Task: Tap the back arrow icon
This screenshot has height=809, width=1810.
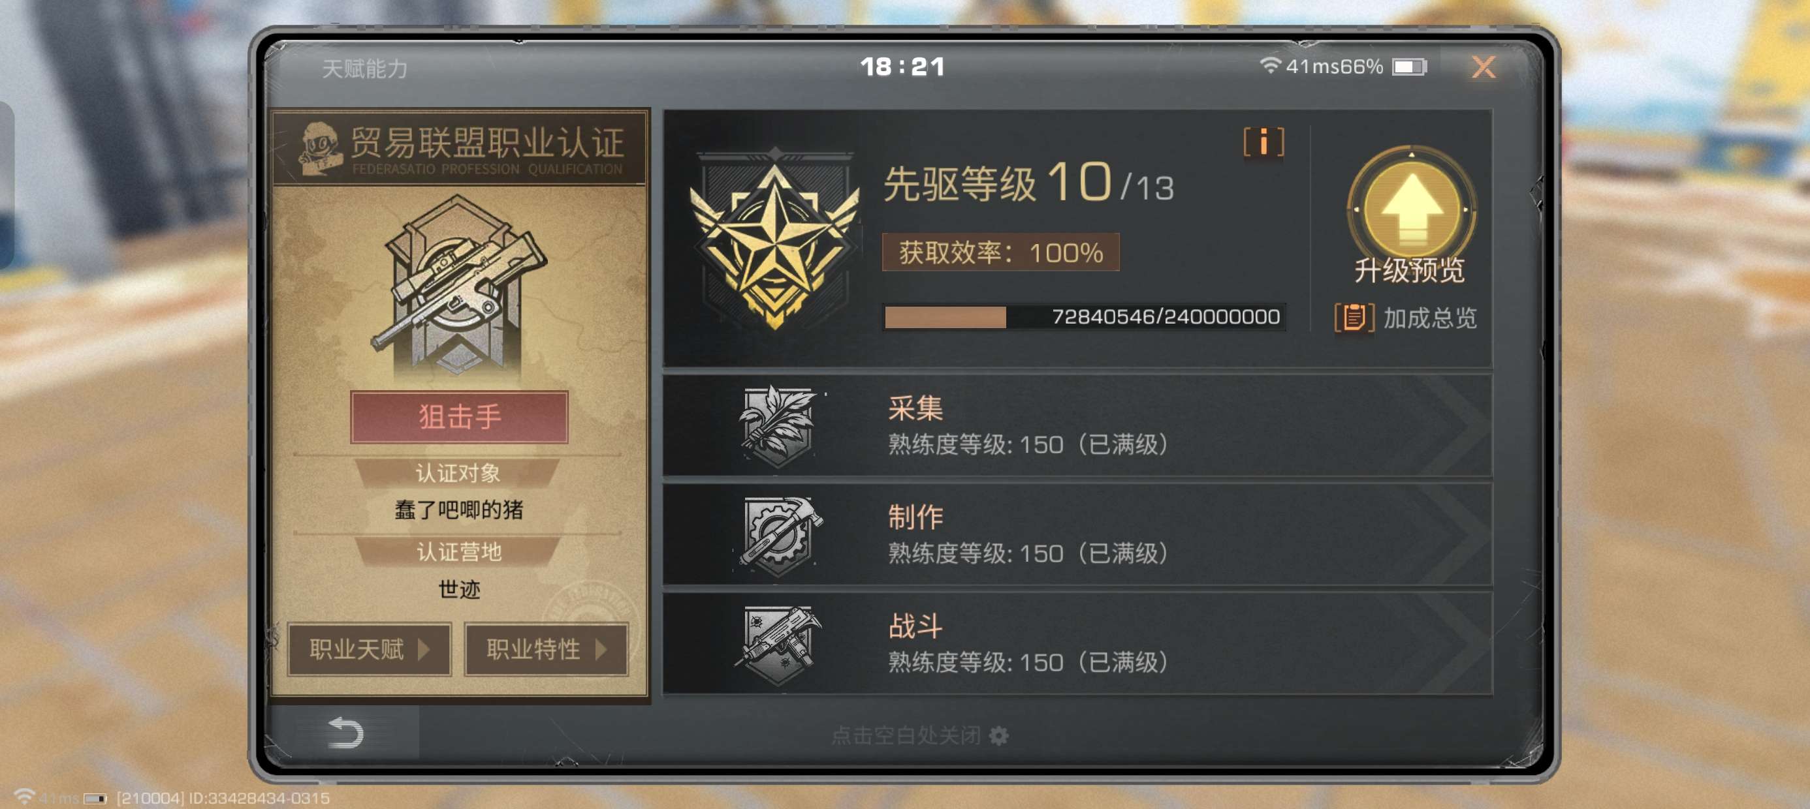Action: pos(345,733)
